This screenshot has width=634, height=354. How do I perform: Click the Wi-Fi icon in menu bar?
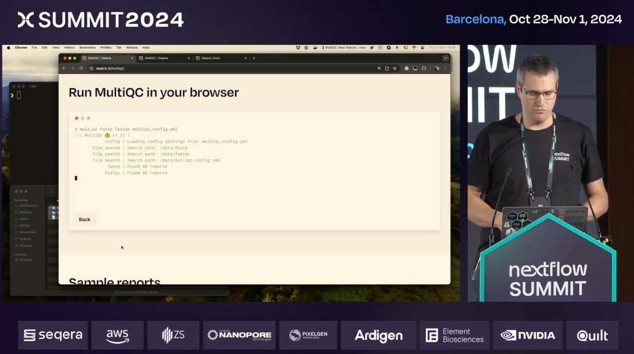click(x=414, y=47)
